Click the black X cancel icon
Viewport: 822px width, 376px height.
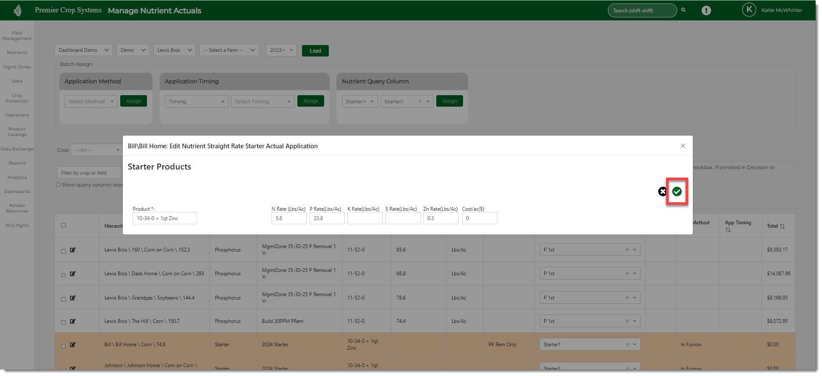click(662, 192)
